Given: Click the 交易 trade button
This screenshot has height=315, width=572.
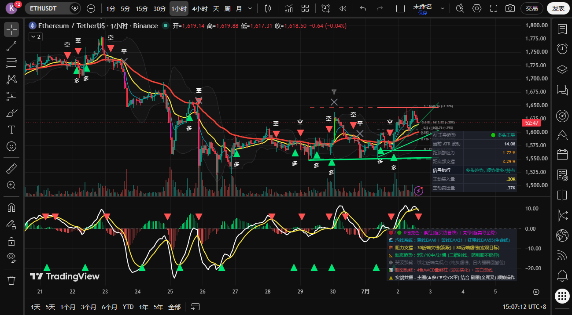Looking at the screenshot, I should click(532, 8).
